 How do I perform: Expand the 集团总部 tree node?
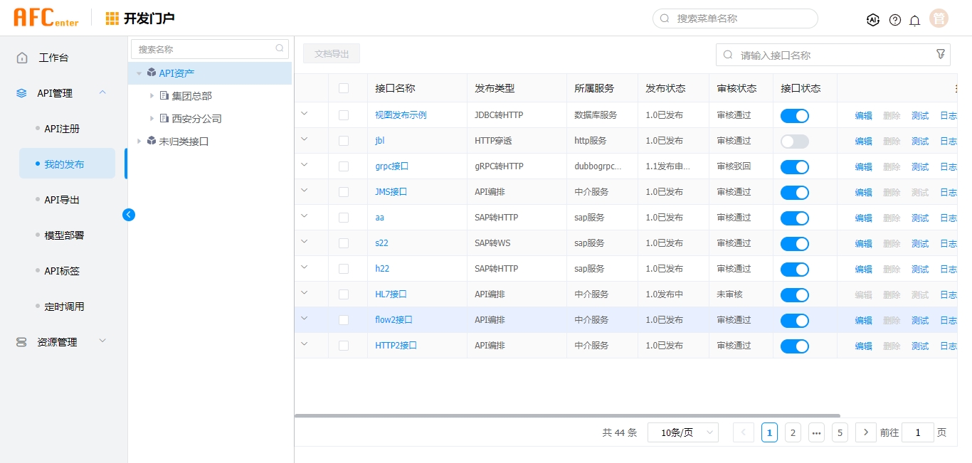click(152, 96)
